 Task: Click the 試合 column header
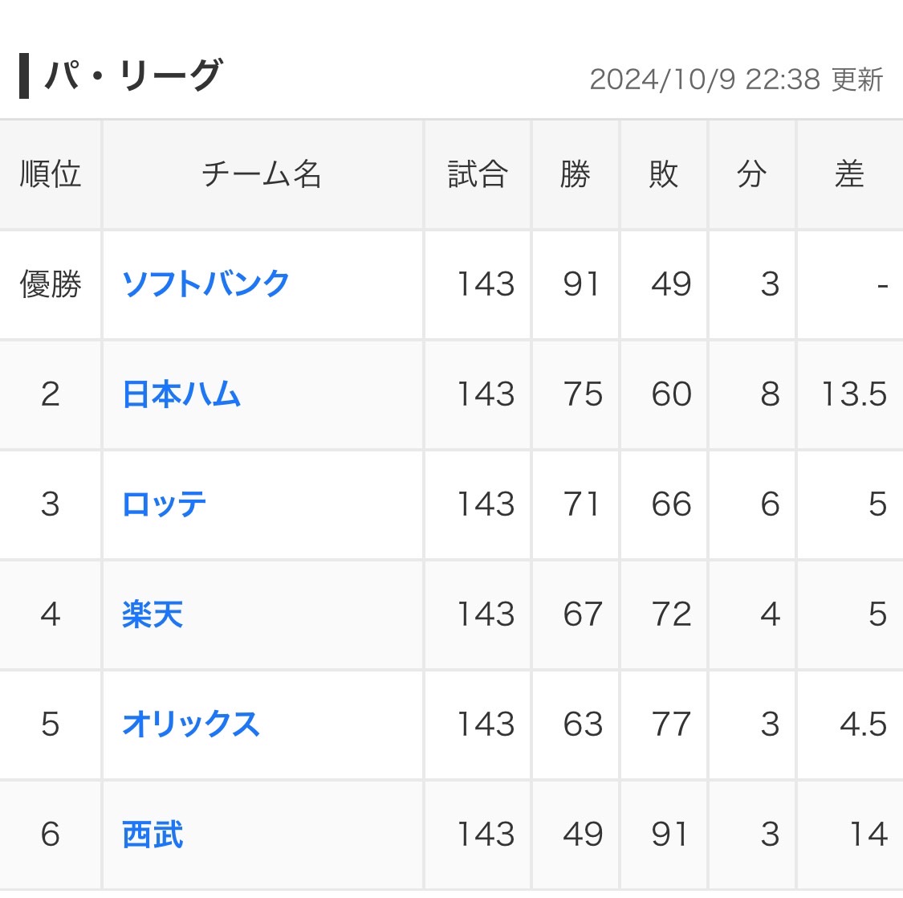tap(478, 174)
